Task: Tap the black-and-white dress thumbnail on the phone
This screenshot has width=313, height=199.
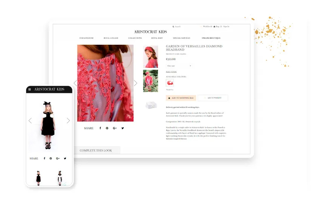Action: [60, 178]
